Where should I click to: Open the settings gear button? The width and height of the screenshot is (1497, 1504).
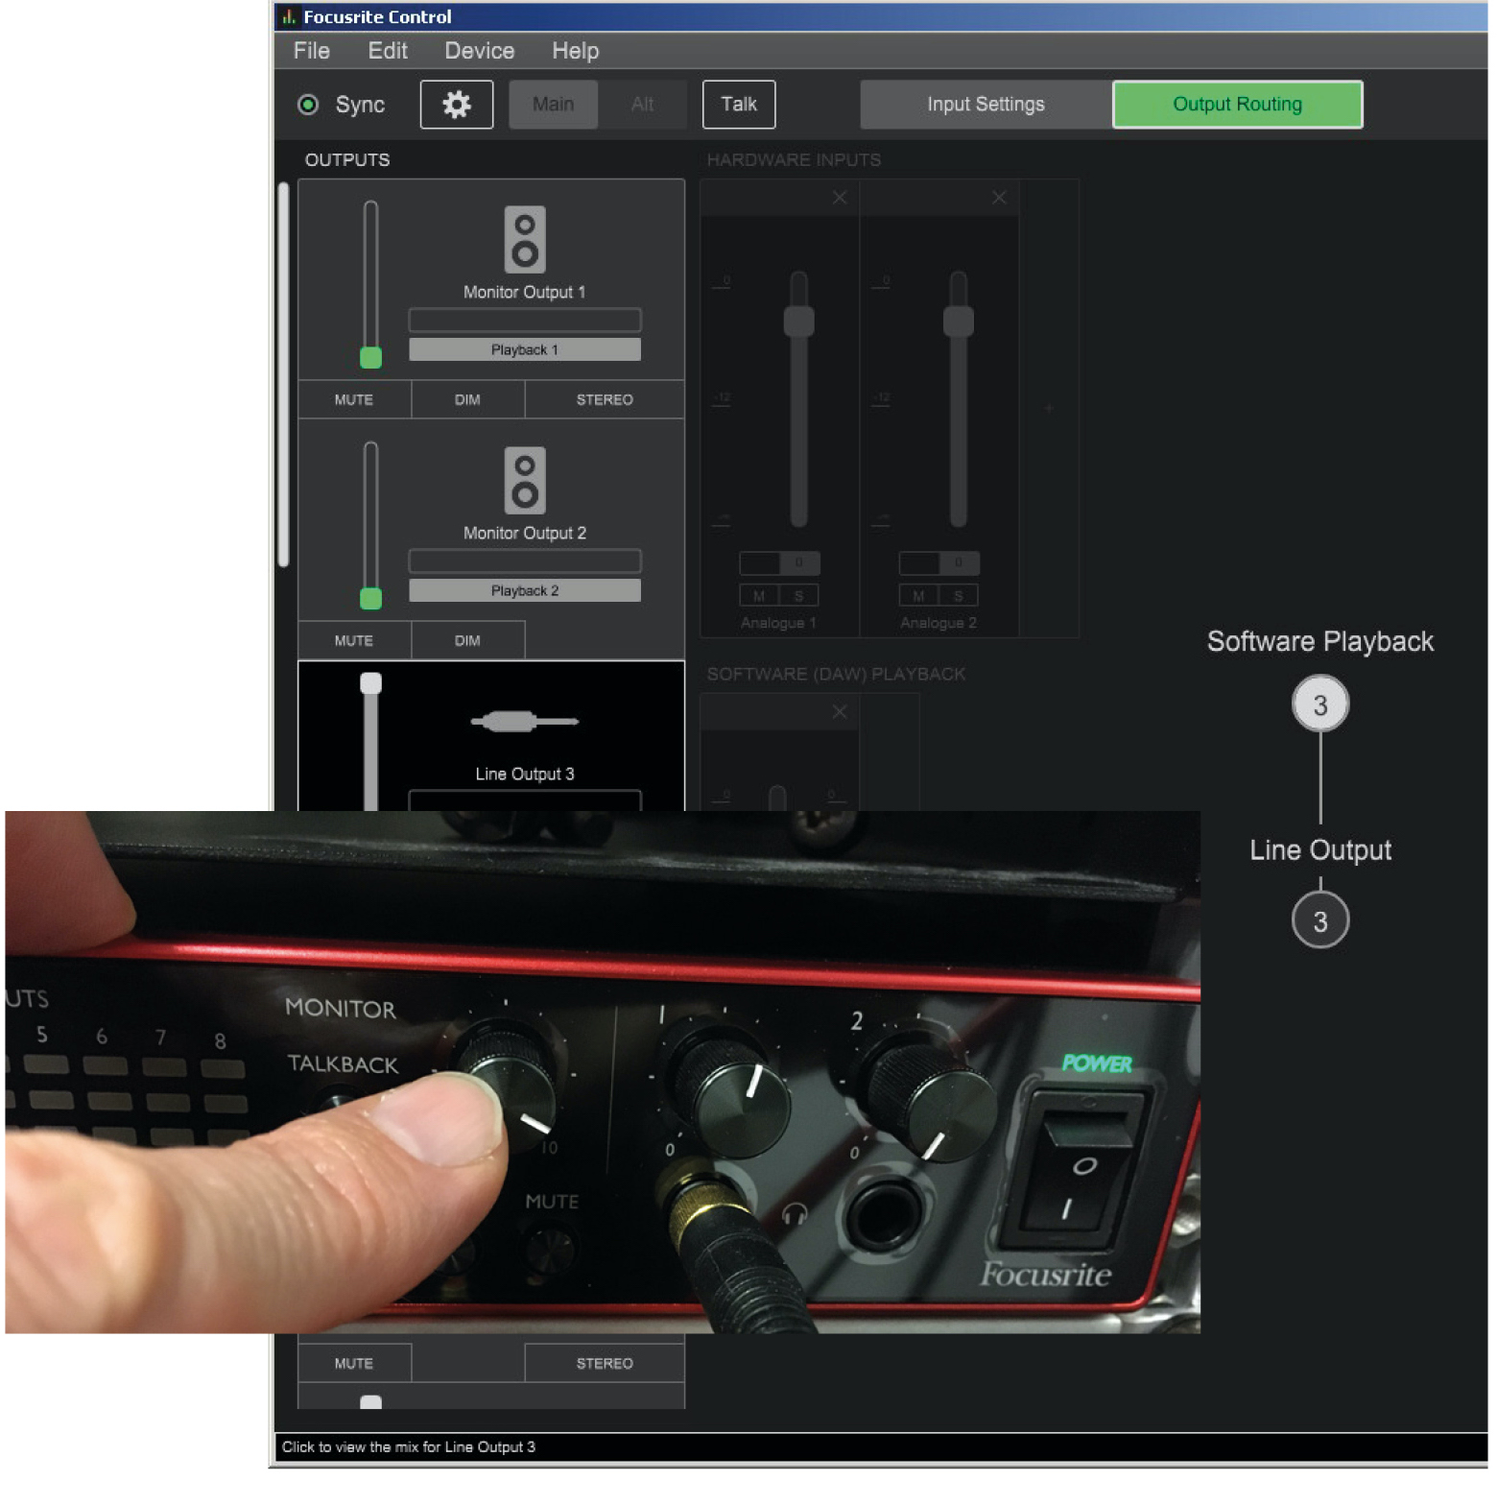point(457,104)
